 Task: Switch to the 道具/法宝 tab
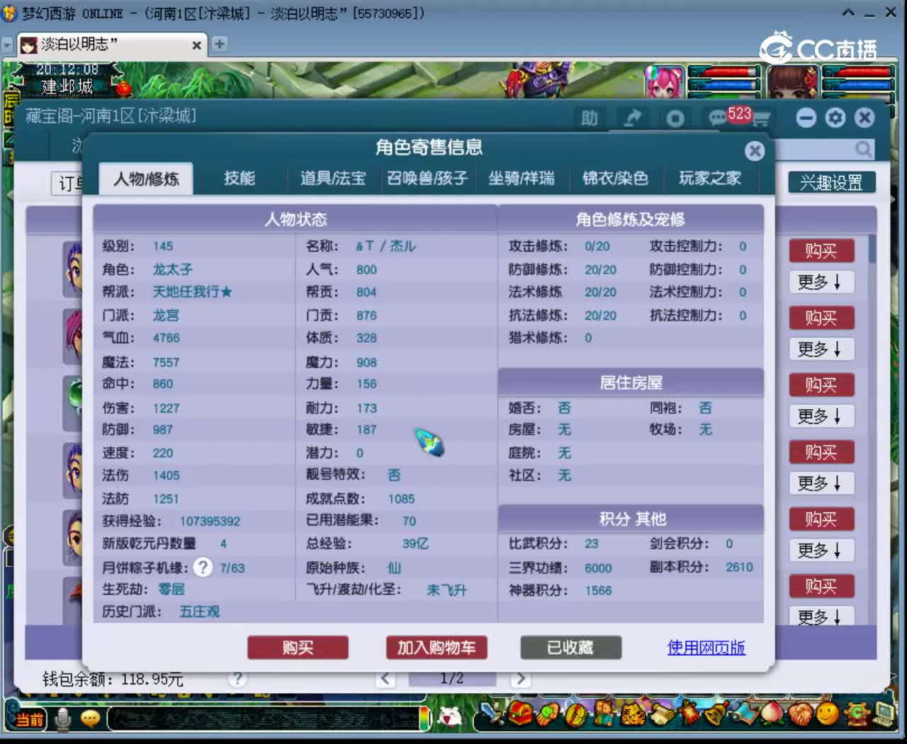(333, 179)
